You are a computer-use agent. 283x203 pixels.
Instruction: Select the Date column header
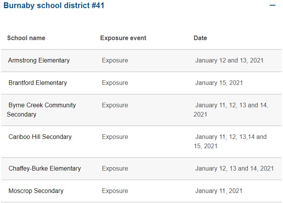[200, 38]
